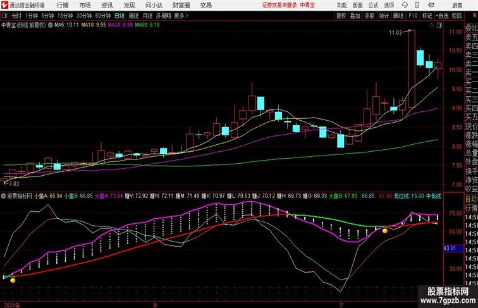The height and width of the screenshot is (308, 478).
Task: Click the yellow signal dot at chart start
Action: pos(13,280)
